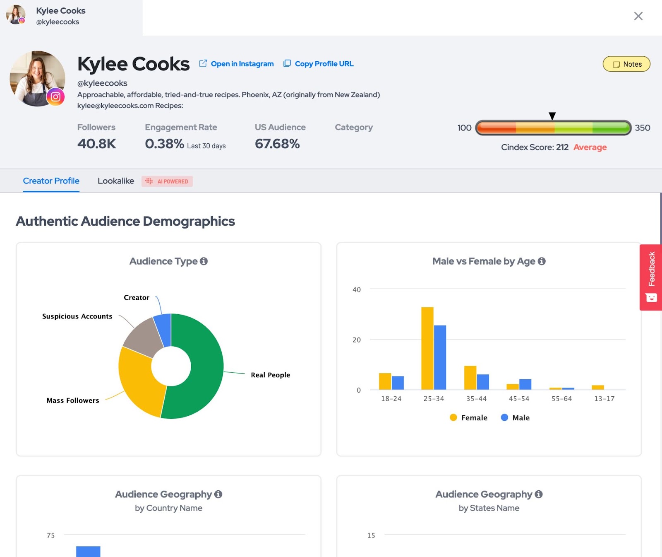662x557 pixels.
Task: Open the Feedback side tab
Action: (651, 277)
